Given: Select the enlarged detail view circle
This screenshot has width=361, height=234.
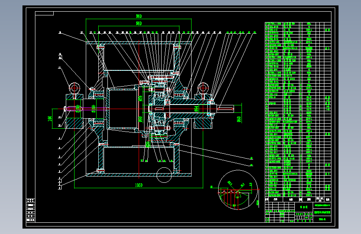Looking at the screenshot, I should coord(238,190).
